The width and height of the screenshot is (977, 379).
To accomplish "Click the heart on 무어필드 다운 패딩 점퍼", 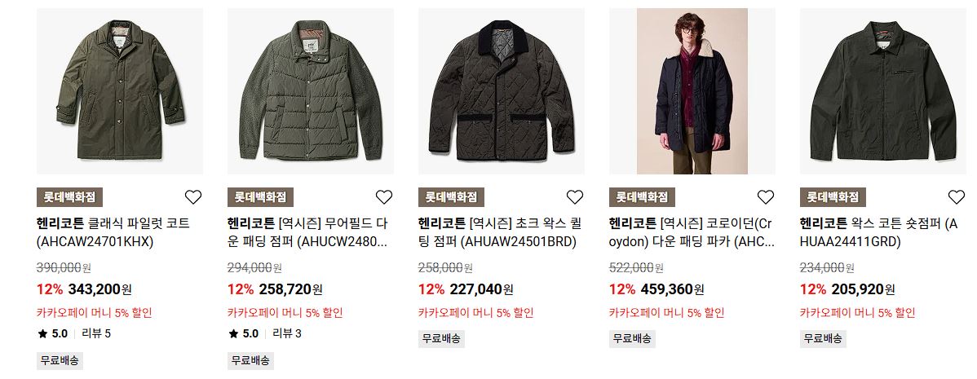I will (x=384, y=197).
